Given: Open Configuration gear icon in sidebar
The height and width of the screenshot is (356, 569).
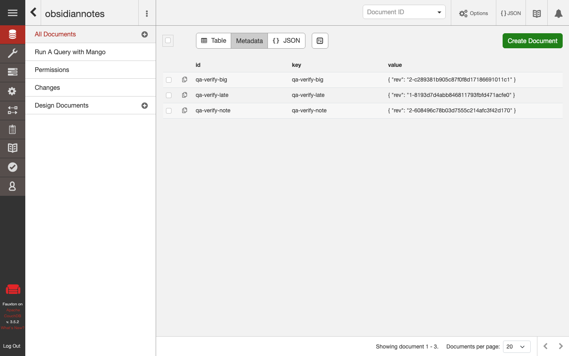Looking at the screenshot, I should [x=13, y=91].
